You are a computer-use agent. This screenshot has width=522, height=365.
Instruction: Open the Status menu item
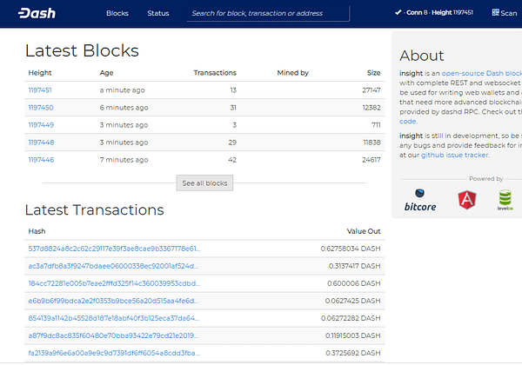click(x=158, y=14)
